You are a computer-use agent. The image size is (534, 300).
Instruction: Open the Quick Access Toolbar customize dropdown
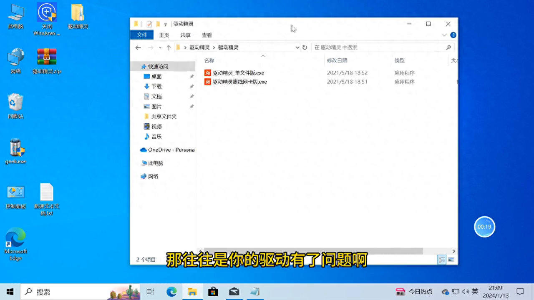165,24
